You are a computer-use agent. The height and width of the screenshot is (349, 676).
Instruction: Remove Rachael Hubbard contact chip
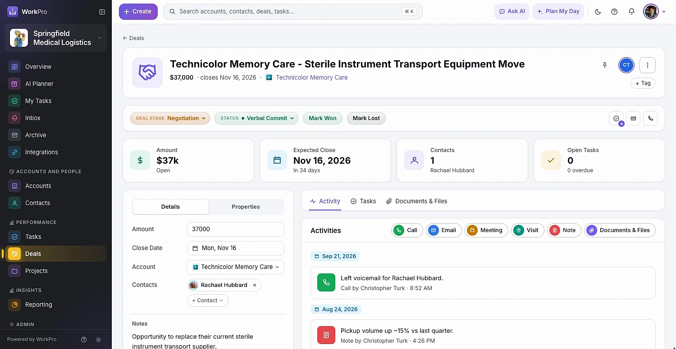[255, 285]
